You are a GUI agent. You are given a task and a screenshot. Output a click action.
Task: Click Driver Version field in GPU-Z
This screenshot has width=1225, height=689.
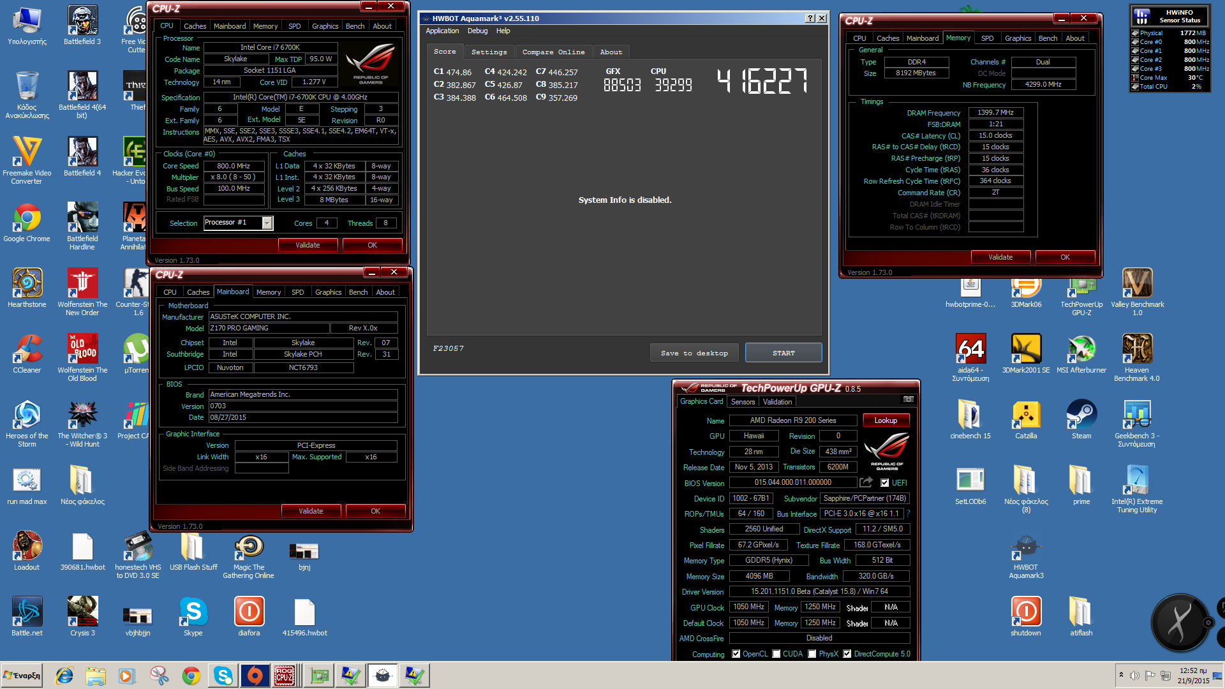pos(819,591)
